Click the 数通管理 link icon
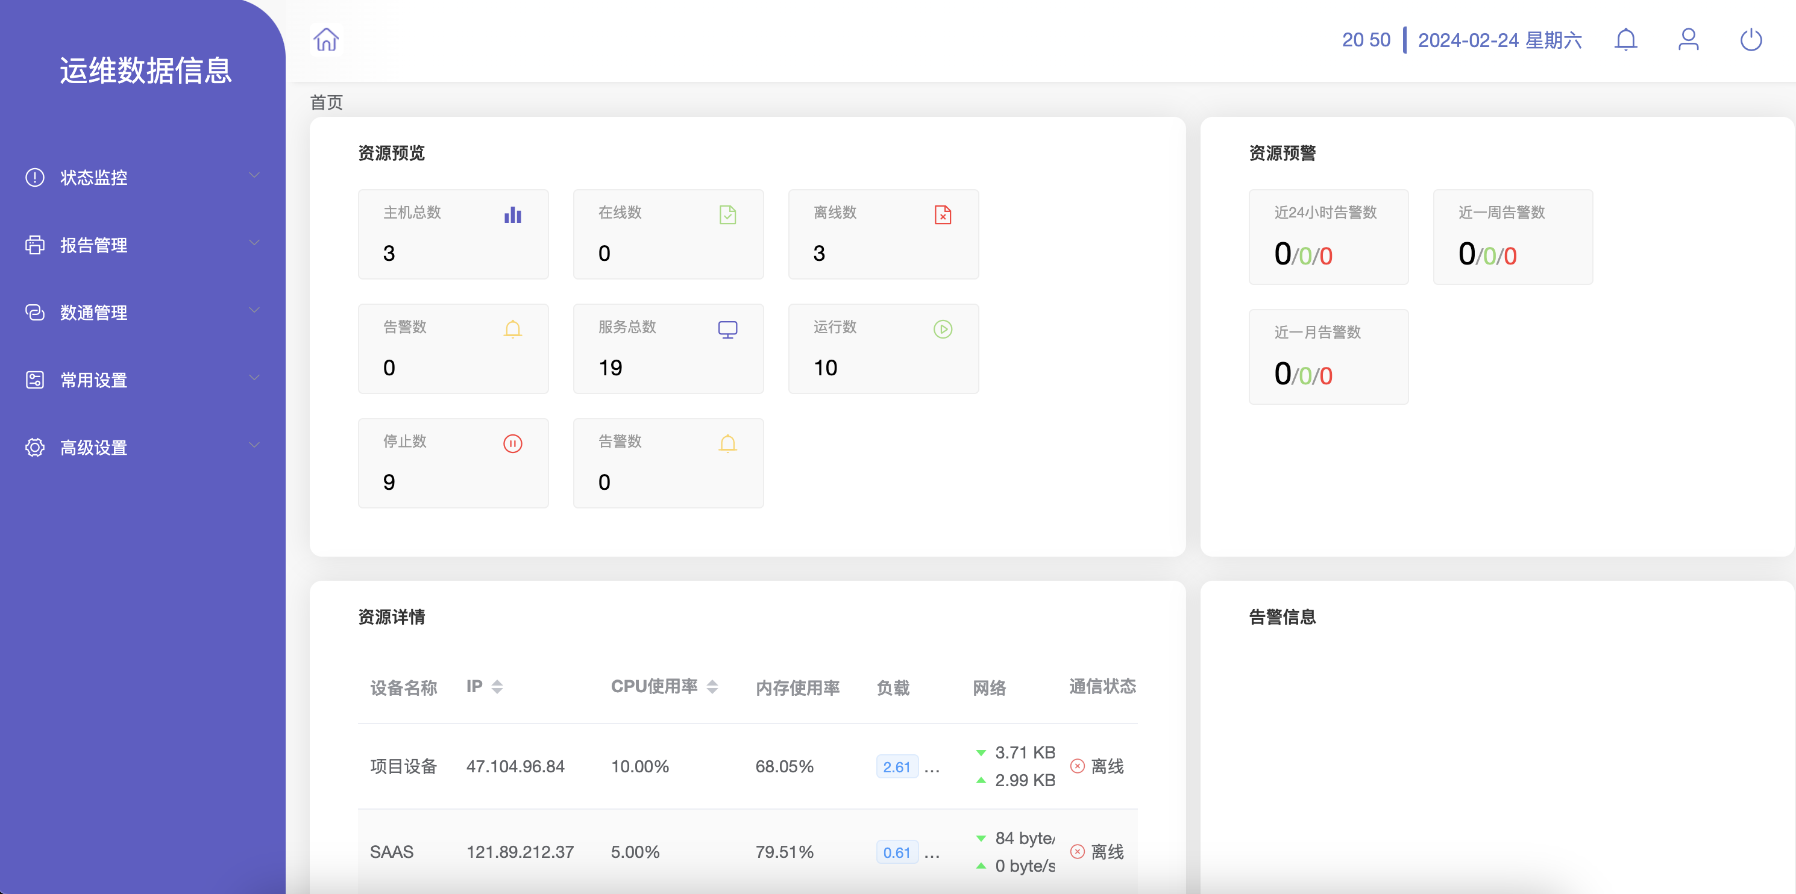The height and width of the screenshot is (894, 1796). 35,312
